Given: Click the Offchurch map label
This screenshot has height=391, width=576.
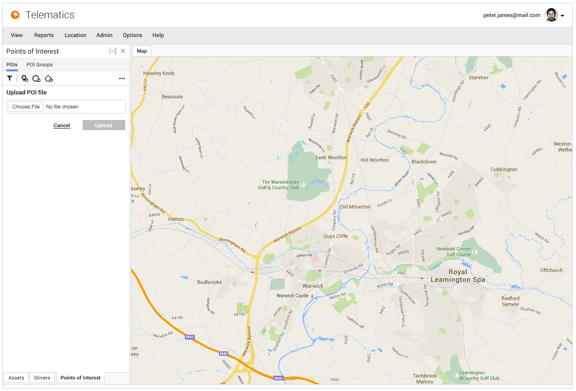Looking at the screenshot, I should tap(551, 270).
